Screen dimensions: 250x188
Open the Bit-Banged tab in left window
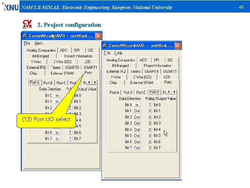pyautogui.click(x=41, y=56)
